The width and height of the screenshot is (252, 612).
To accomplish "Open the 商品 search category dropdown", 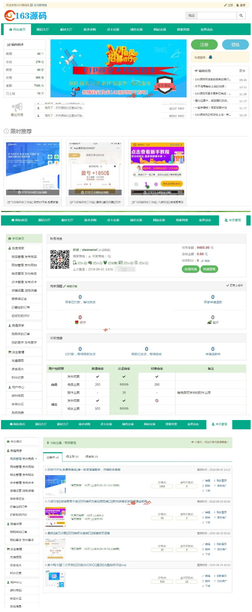I will 191,16.
